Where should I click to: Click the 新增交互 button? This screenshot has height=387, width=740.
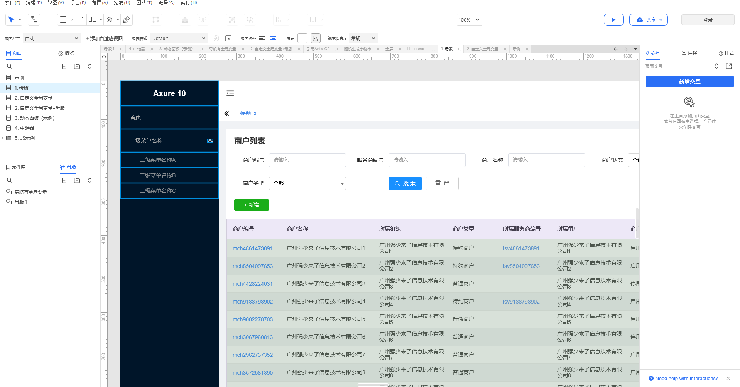689,81
